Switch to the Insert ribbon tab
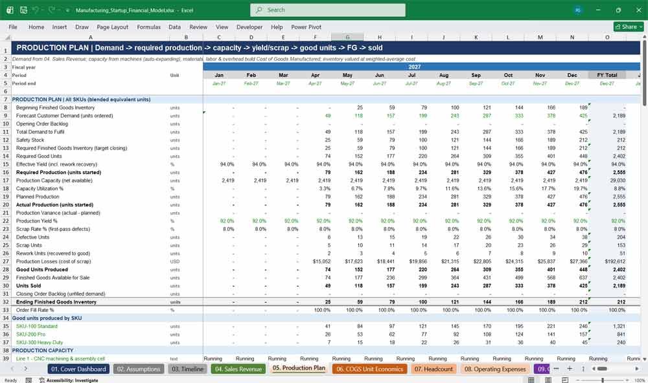 click(x=59, y=27)
